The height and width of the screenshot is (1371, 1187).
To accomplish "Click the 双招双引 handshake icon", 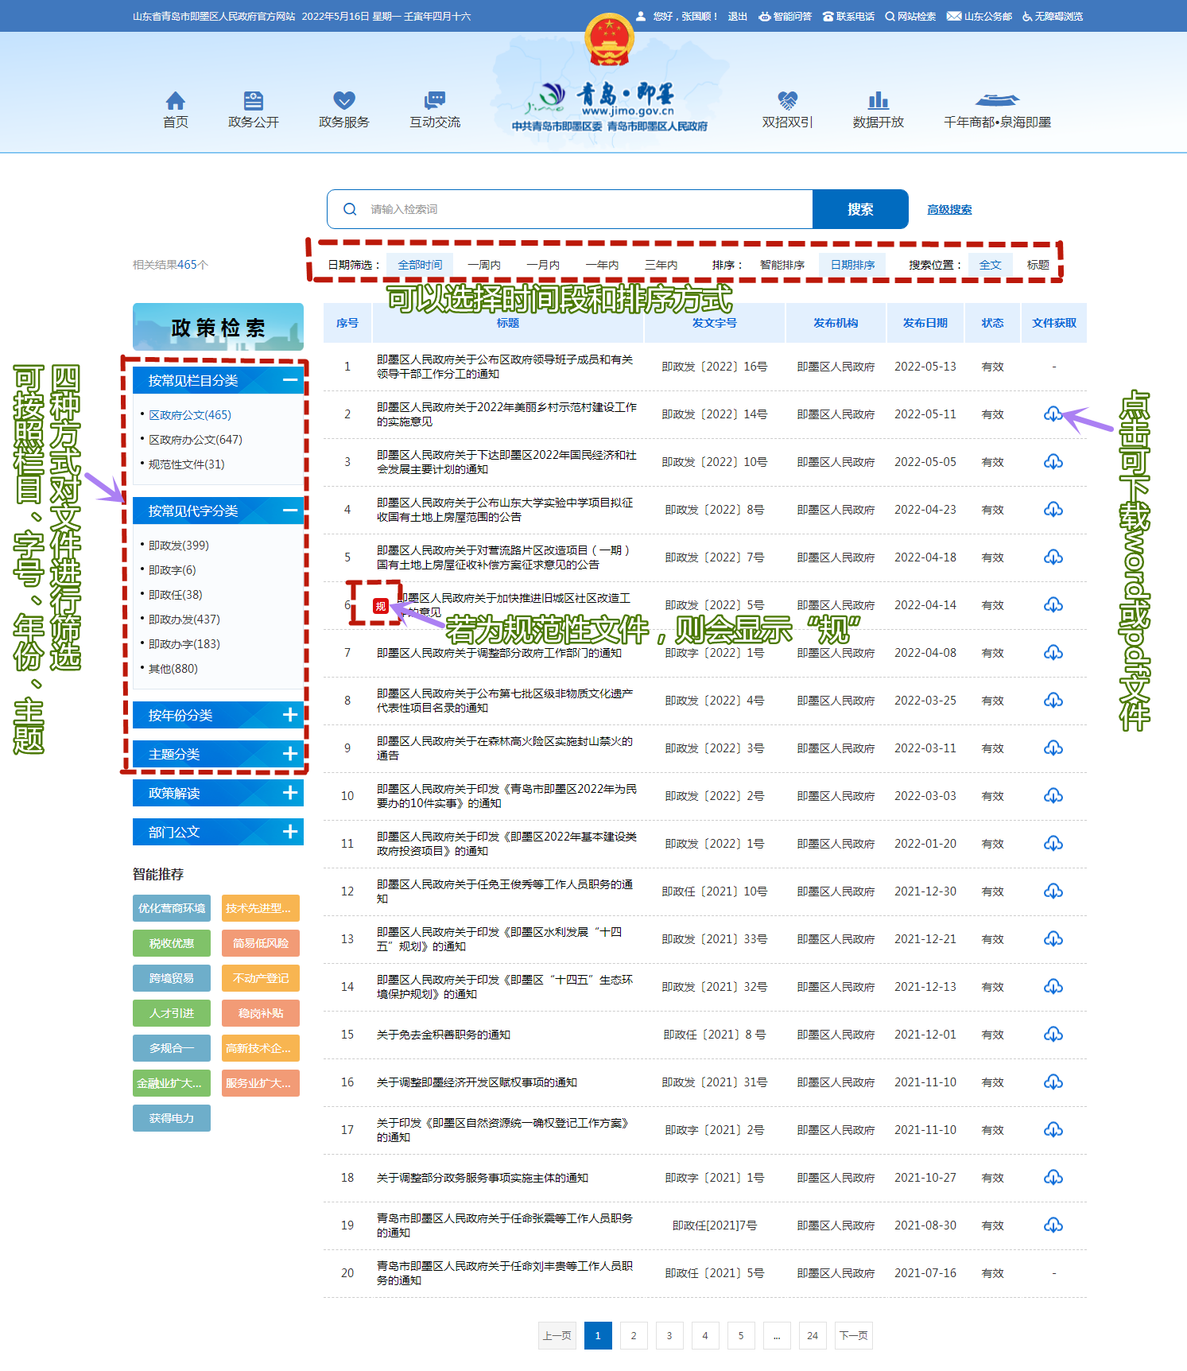I will pyautogui.click(x=787, y=101).
